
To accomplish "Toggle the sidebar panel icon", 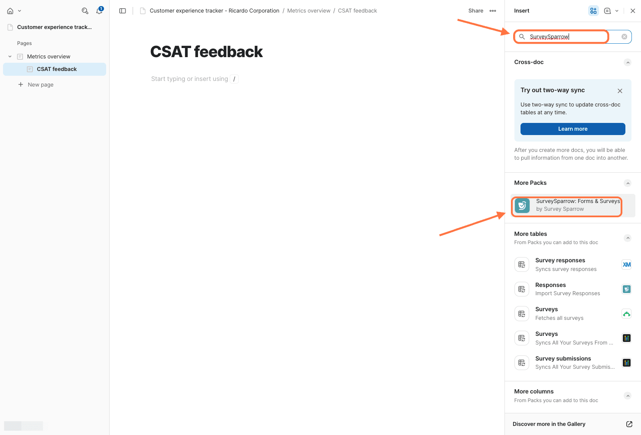I will (123, 11).
